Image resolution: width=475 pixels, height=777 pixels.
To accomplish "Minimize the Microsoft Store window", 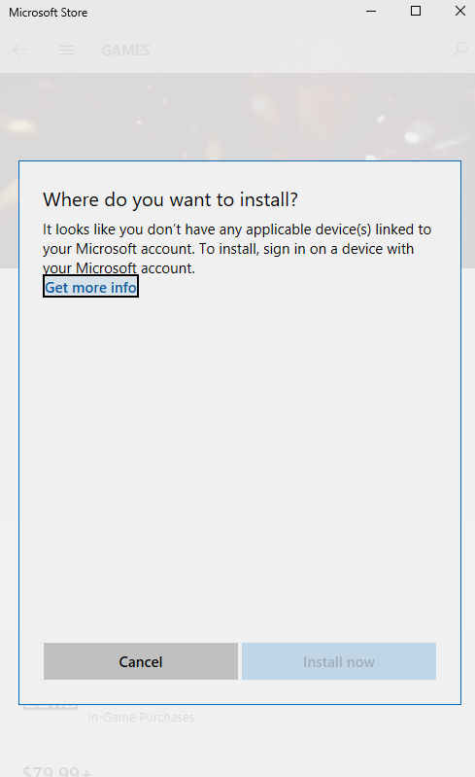I will pyautogui.click(x=371, y=11).
